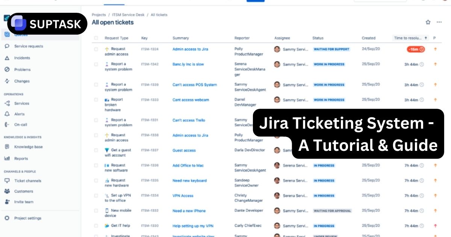Screen dimensions: 451x237
Task: Check the box for Can't access POS System
Action: (x=96, y=85)
